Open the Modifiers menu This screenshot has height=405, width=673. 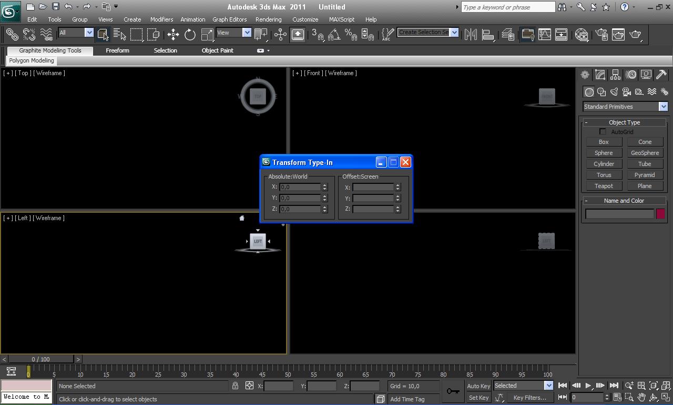[x=161, y=19]
